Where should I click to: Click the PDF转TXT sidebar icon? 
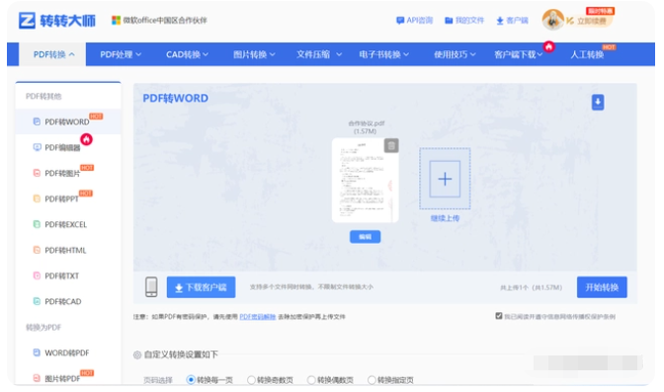tap(37, 275)
